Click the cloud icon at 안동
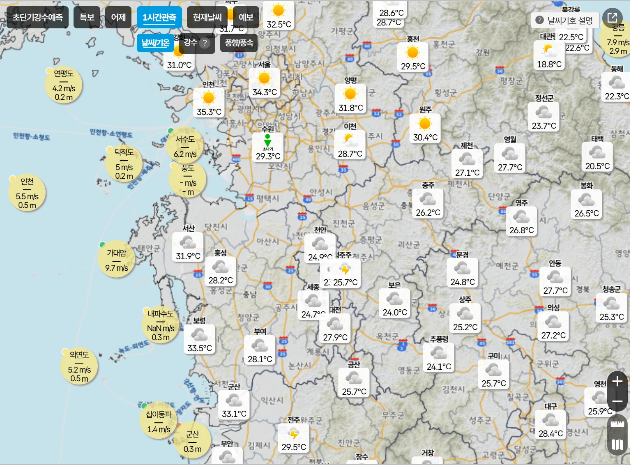631x465 pixels. point(555,277)
